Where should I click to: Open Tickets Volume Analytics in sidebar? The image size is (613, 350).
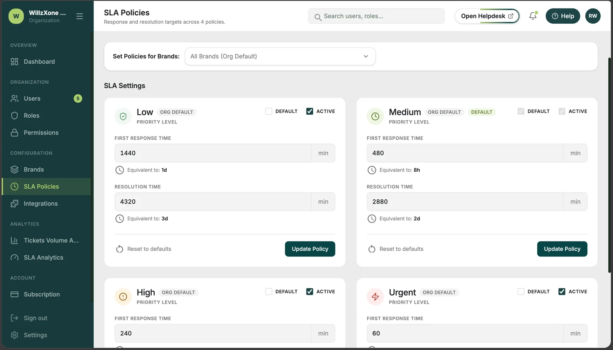[x=46, y=240]
